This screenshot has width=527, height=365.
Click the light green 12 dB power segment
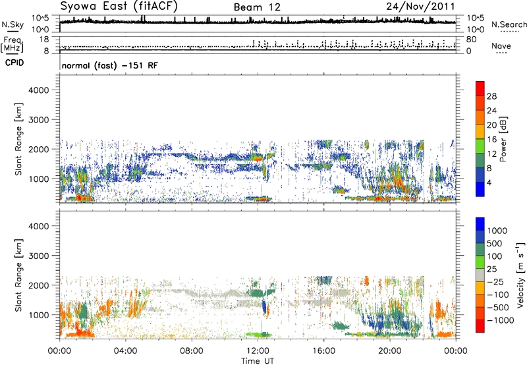point(480,146)
